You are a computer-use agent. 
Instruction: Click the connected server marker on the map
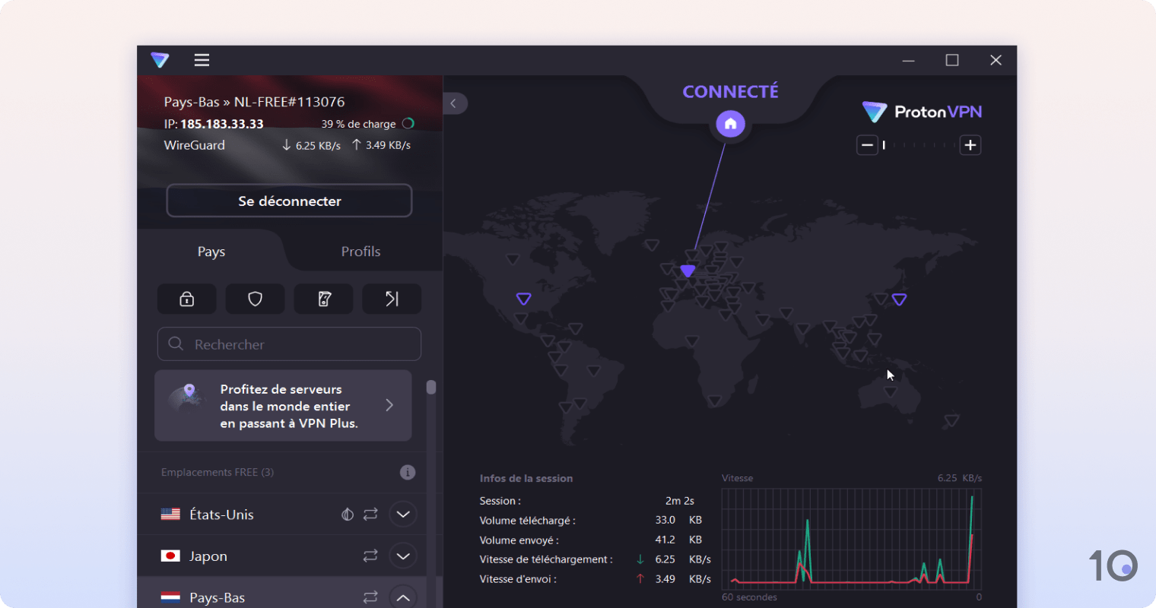click(688, 270)
